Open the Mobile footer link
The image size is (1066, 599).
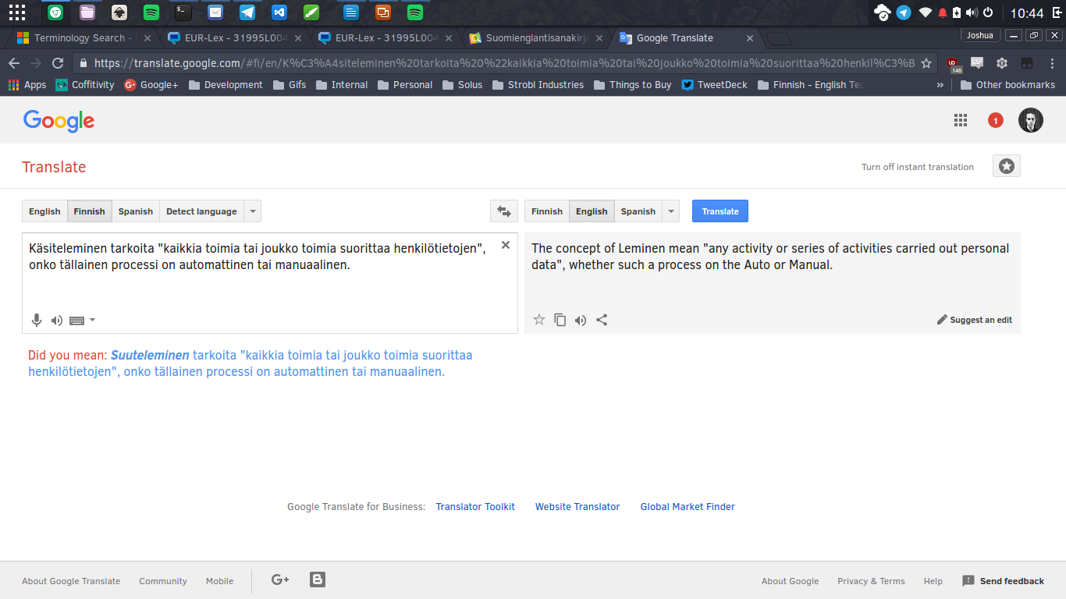click(220, 581)
